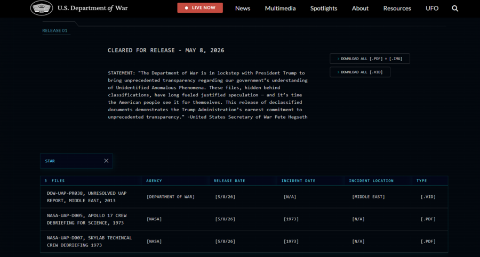Select the RELEASE 01 tab
The width and height of the screenshot is (480, 257).
point(55,30)
